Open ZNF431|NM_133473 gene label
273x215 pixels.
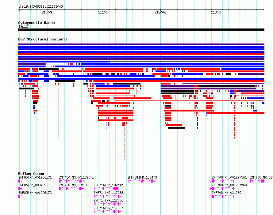click(x=142, y=177)
